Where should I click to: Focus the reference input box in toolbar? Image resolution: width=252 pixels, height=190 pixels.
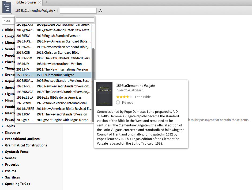(x=78, y=11)
